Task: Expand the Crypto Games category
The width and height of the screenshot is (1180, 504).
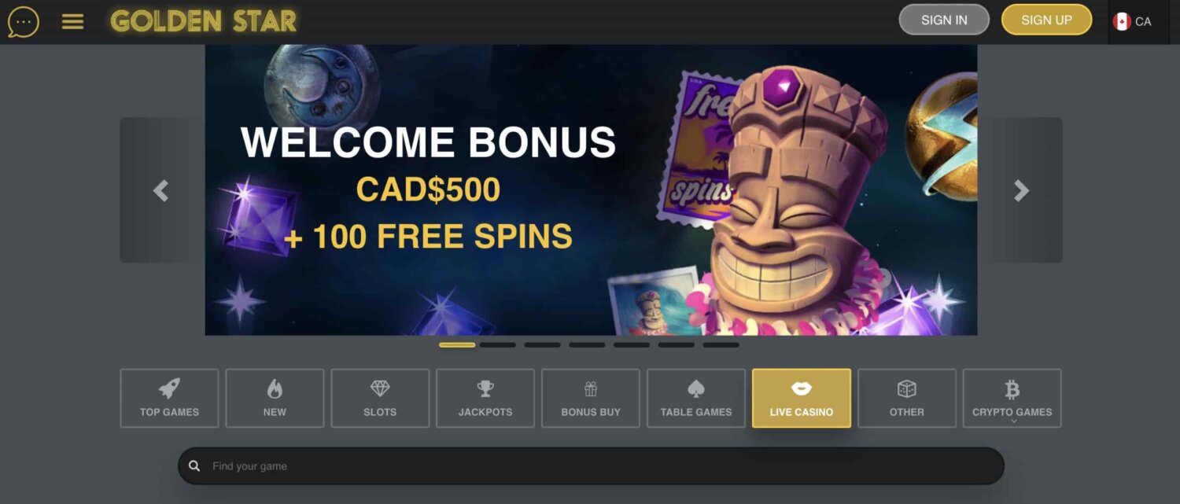Action: coord(1012,398)
